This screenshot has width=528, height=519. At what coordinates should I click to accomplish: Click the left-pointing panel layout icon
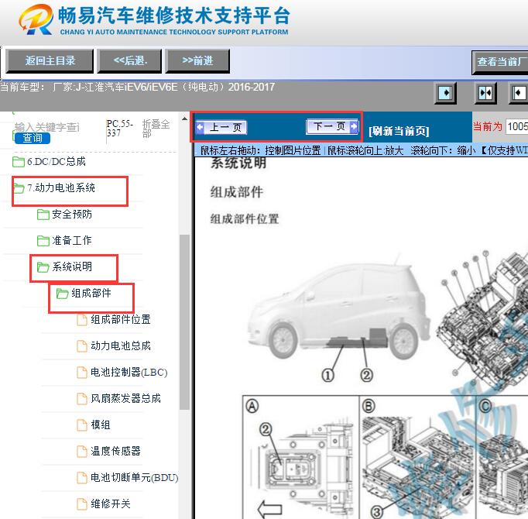[519, 93]
